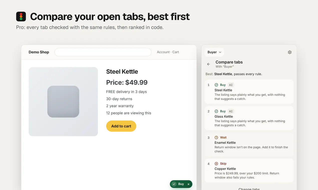Click the check icon in the floating Buy pill
The image size is (318, 190).
coord(174,184)
